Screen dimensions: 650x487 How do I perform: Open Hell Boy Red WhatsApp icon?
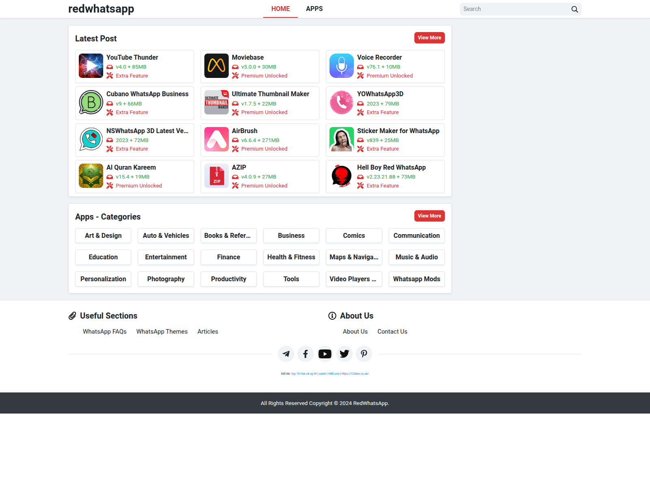342,176
